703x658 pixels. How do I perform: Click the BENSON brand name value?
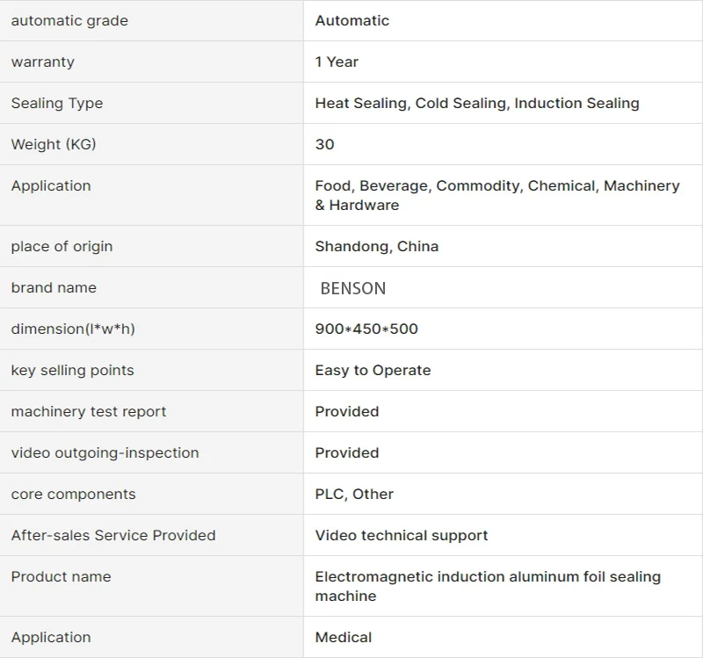click(353, 288)
